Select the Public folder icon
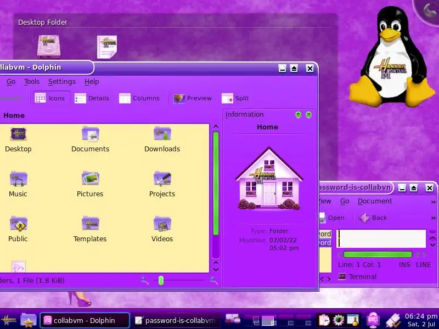This screenshot has width=439, height=329. tap(18, 229)
